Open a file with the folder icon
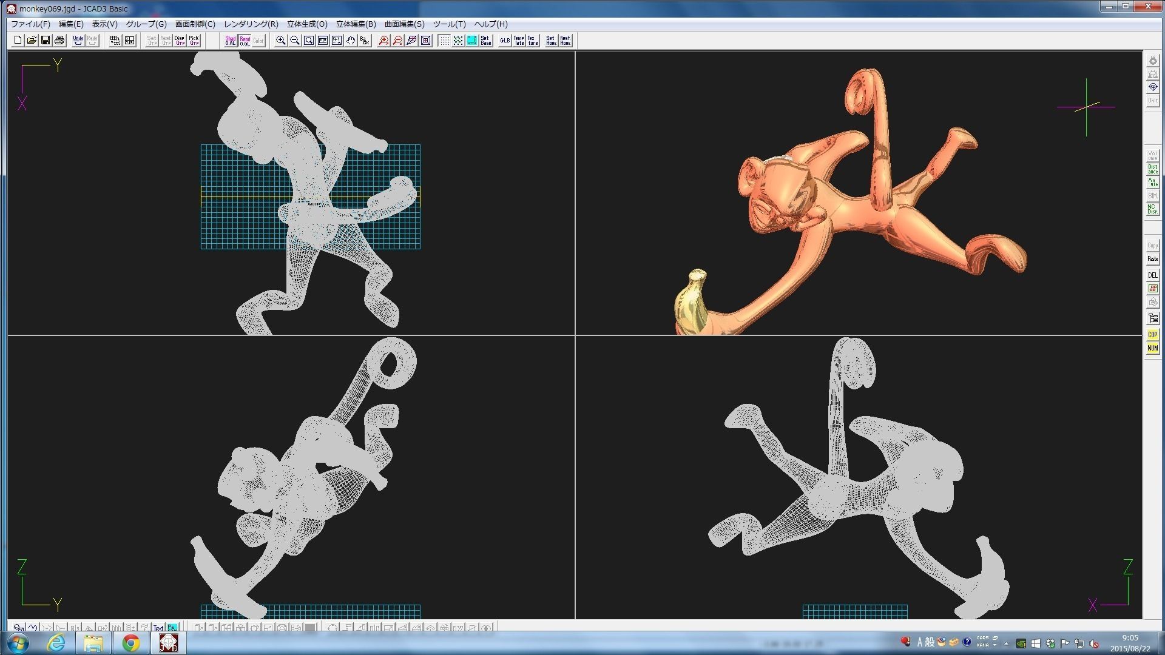Viewport: 1165px width, 655px height. point(32,41)
